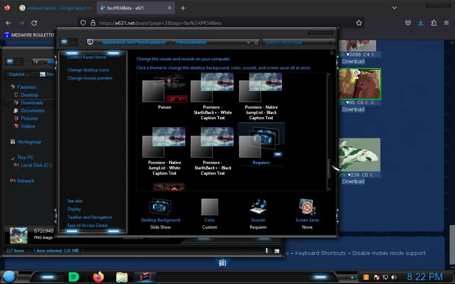Open Documents in Explorer sidebar
Viewport: 455px width, 284px height.
coord(32,110)
